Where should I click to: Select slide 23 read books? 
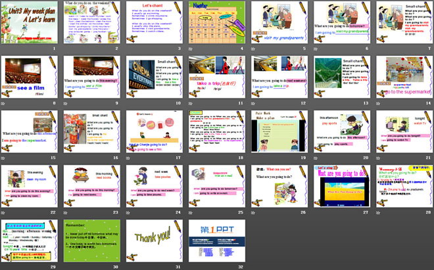[x=92, y=186]
